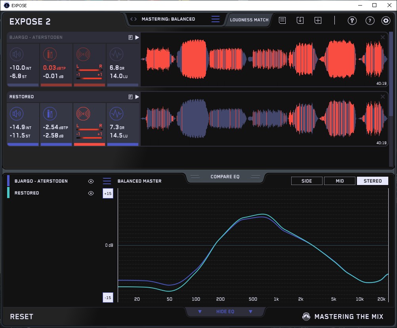Click the +15 EQ range box
The width and height of the screenshot is (397, 328).
pos(108,193)
